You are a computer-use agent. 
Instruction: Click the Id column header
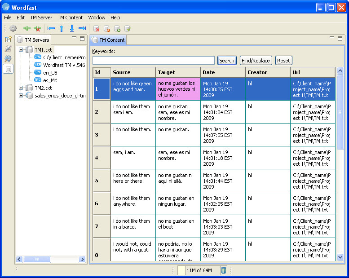click(x=102, y=72)
